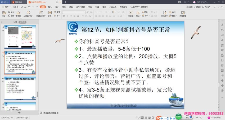
Task: Open the font name combo box
Action: (69, 12)
